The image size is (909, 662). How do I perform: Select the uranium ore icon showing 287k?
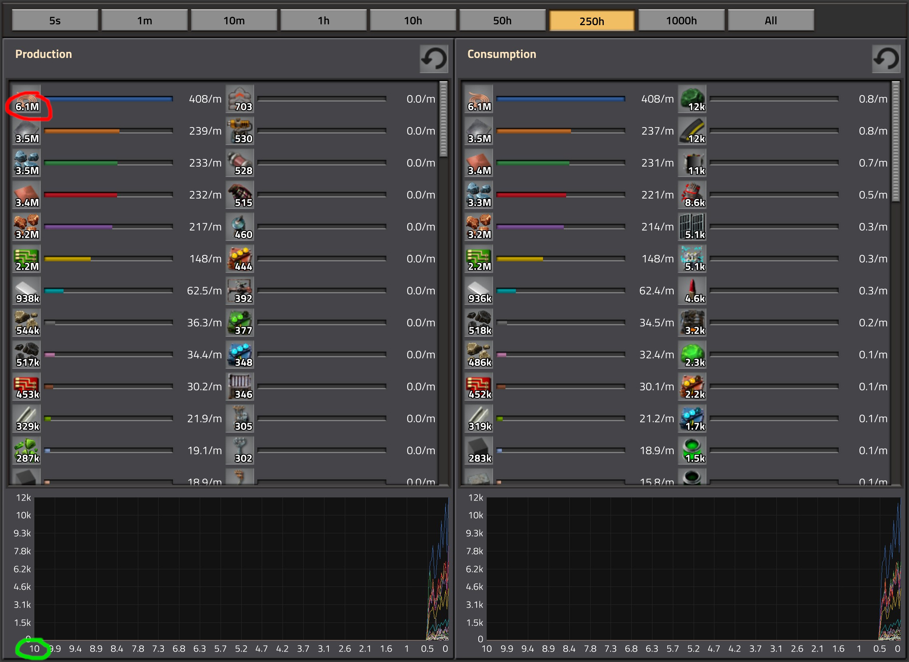click(x=26, y=450)
